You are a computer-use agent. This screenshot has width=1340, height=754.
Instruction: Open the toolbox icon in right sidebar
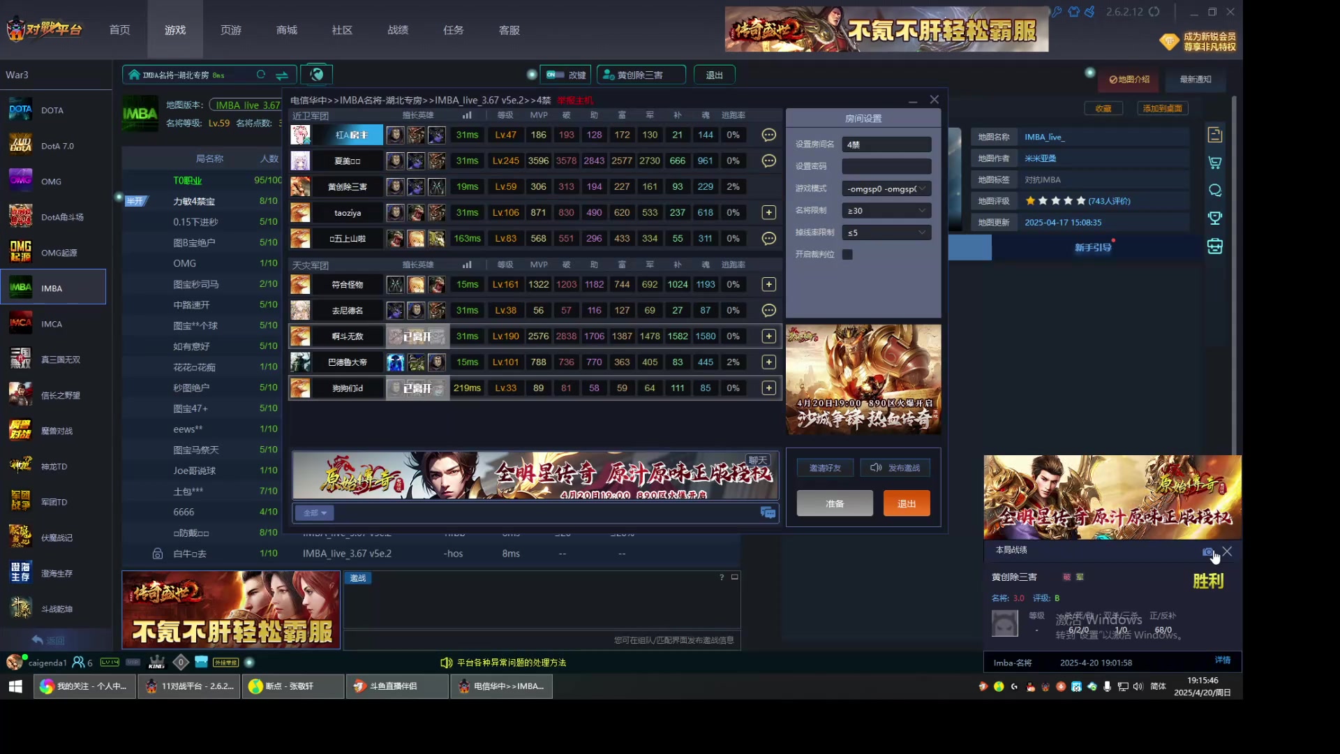(1215, 246)
